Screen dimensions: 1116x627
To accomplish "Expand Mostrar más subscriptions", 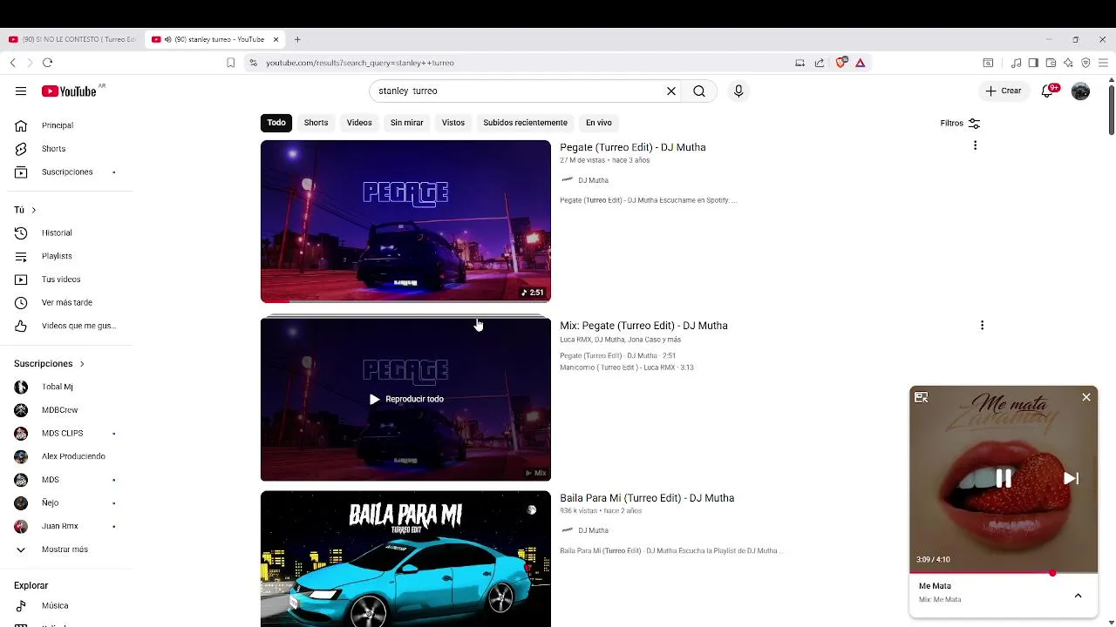I will [65, 549].
